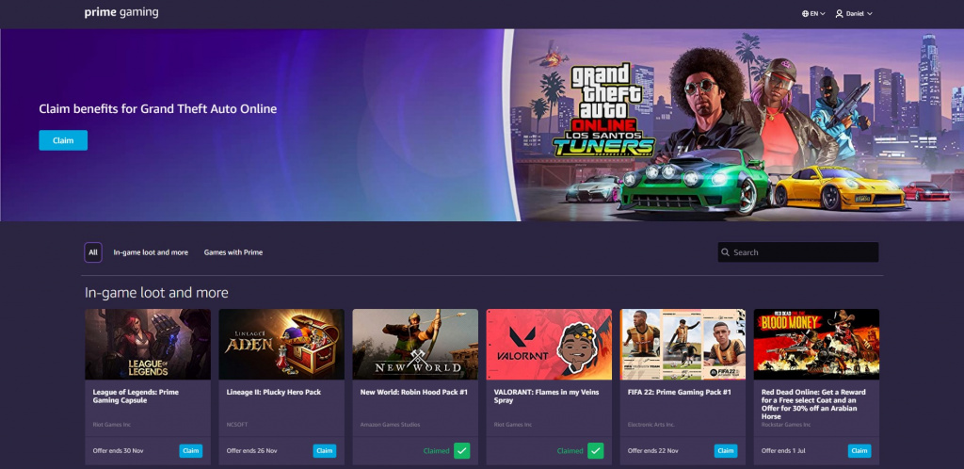Viewport: 964px width, 469px height.
Task: Click Offer ends 22 Nov text
Action: (653, 450)
